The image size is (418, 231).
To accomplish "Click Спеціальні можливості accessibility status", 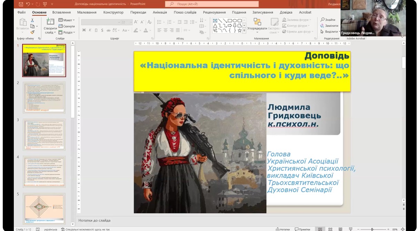I will 85,229.
